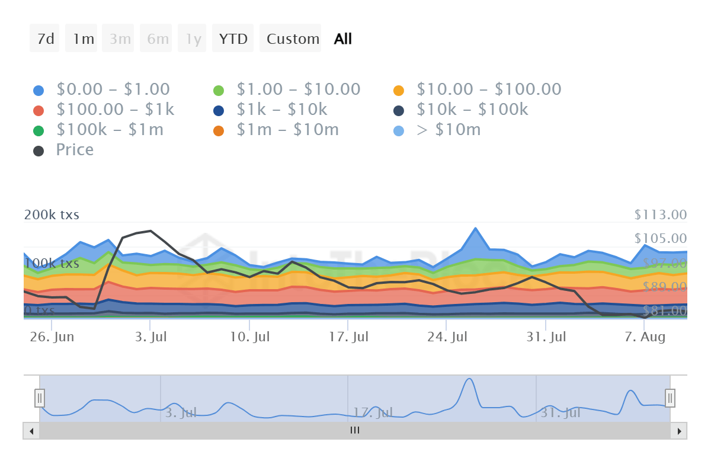This screenshot has width=711, height=474.
Task: Select the All time range
Action: pos(342,38)
